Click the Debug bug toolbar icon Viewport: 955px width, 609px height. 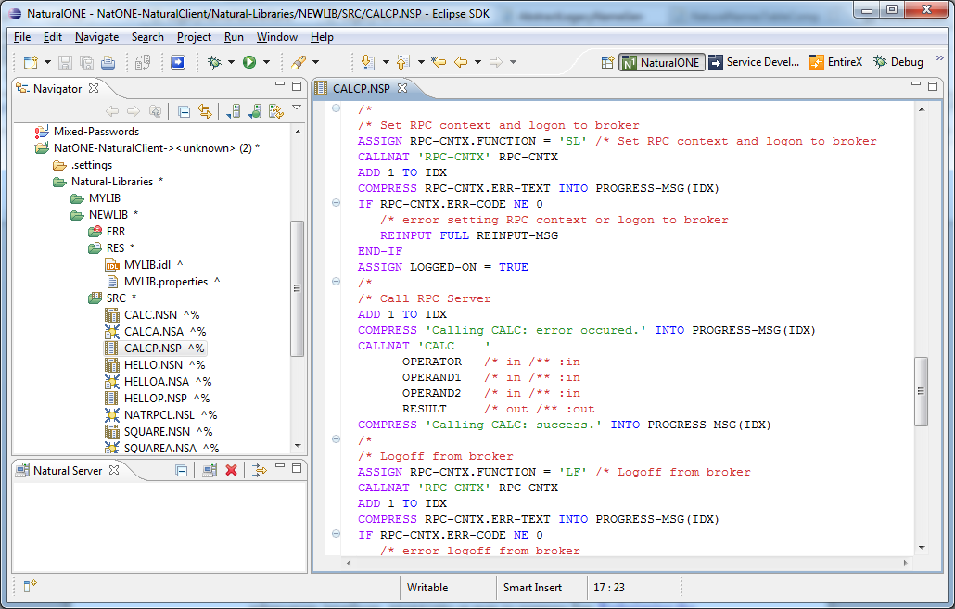click(x=214, y=62)
